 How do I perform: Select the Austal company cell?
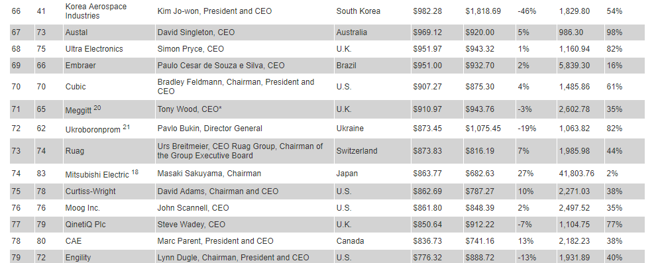[109, 32]
